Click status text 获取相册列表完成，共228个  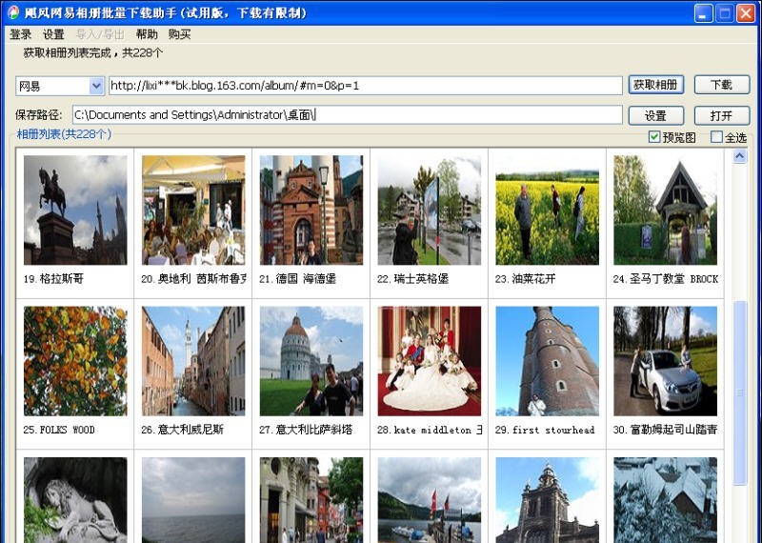click(x=92, y=53)
